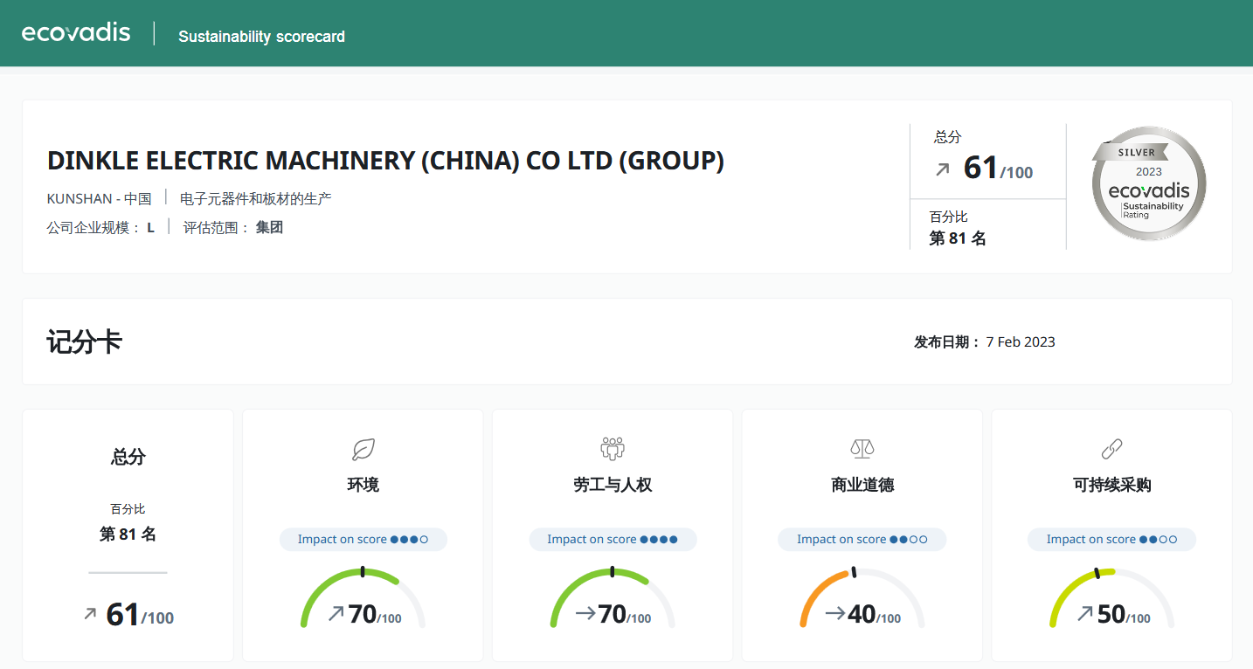
Task: Click the 61/100 score in 总分 card
Action: [140, 615]
